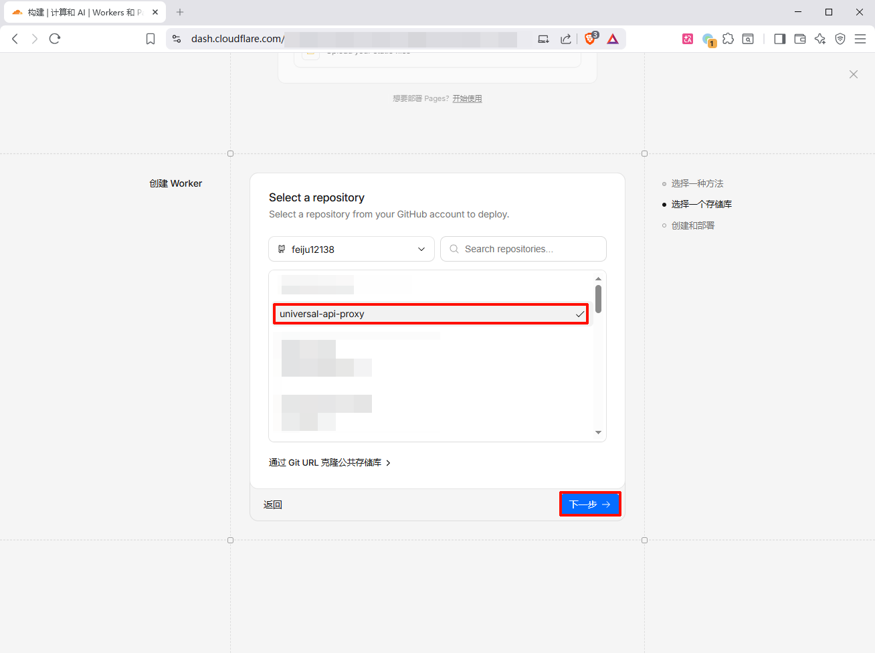Switch to the Cloudflare Workers browser tab
The height and width of the screenshot is (653, 875).
tap(84, 12)
